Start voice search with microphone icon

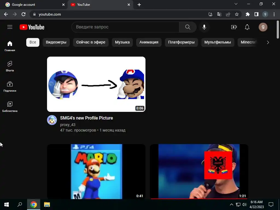pos(204,27)
